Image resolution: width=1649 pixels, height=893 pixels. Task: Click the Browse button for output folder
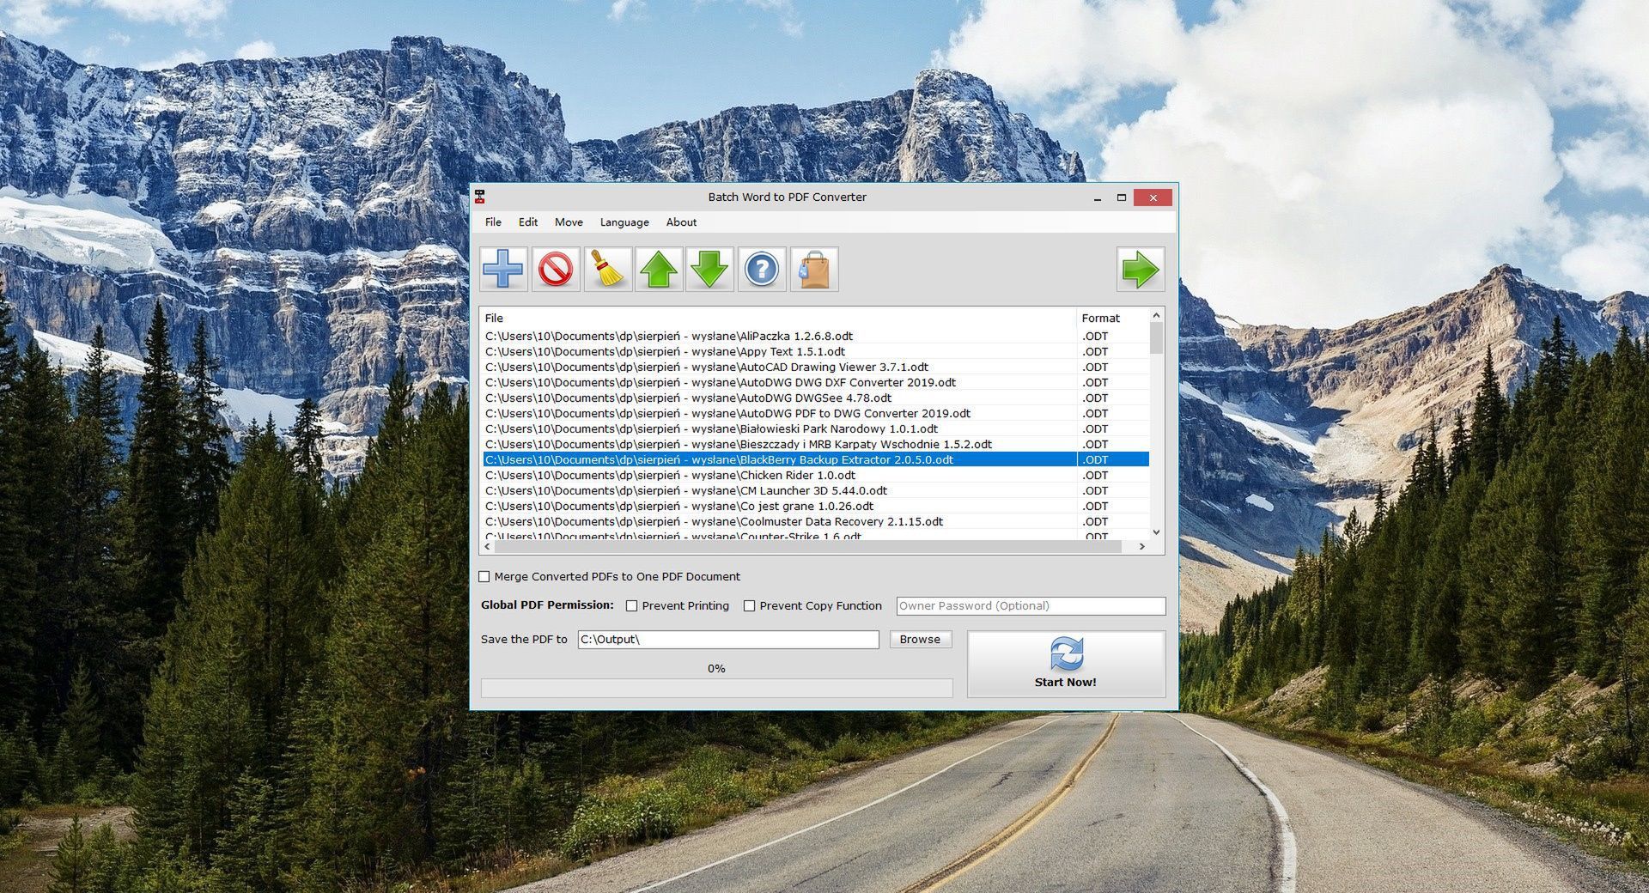pyautogui.click(x=920, y=639)
